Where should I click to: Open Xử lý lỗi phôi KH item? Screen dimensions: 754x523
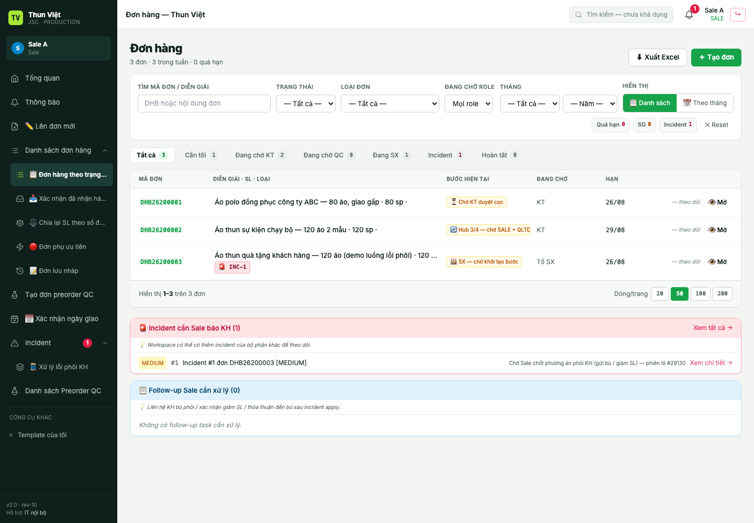(x=62, y=367)
